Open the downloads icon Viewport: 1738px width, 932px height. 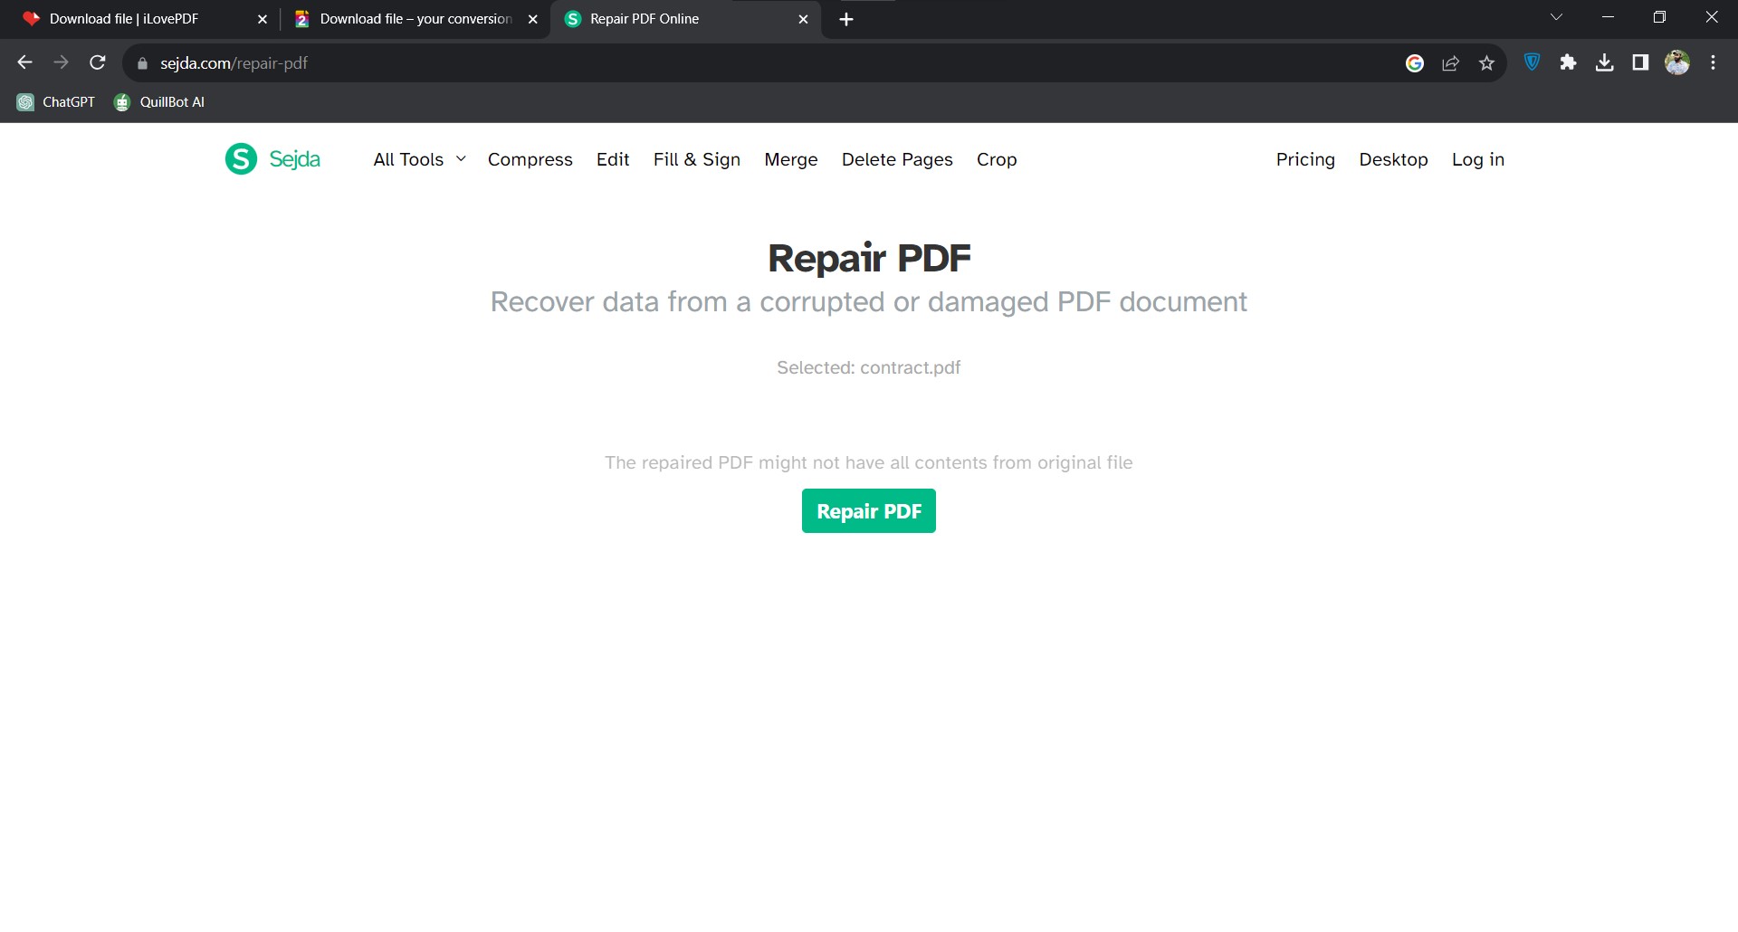point(1605,62)
